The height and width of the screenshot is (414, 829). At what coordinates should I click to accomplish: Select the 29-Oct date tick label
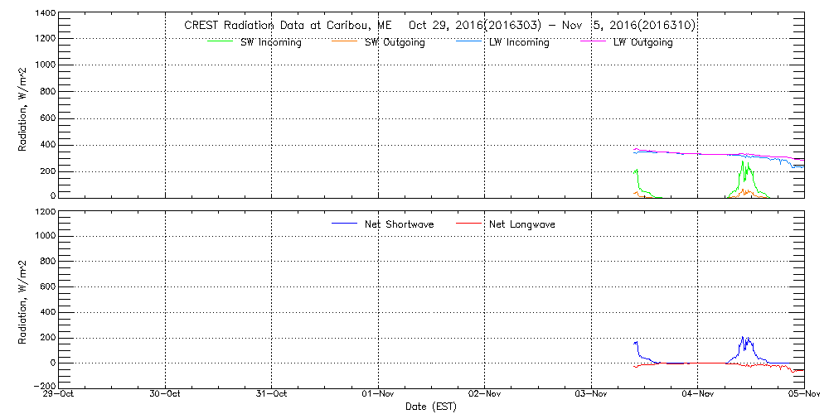pyautogui.click(x=60, y=396)
